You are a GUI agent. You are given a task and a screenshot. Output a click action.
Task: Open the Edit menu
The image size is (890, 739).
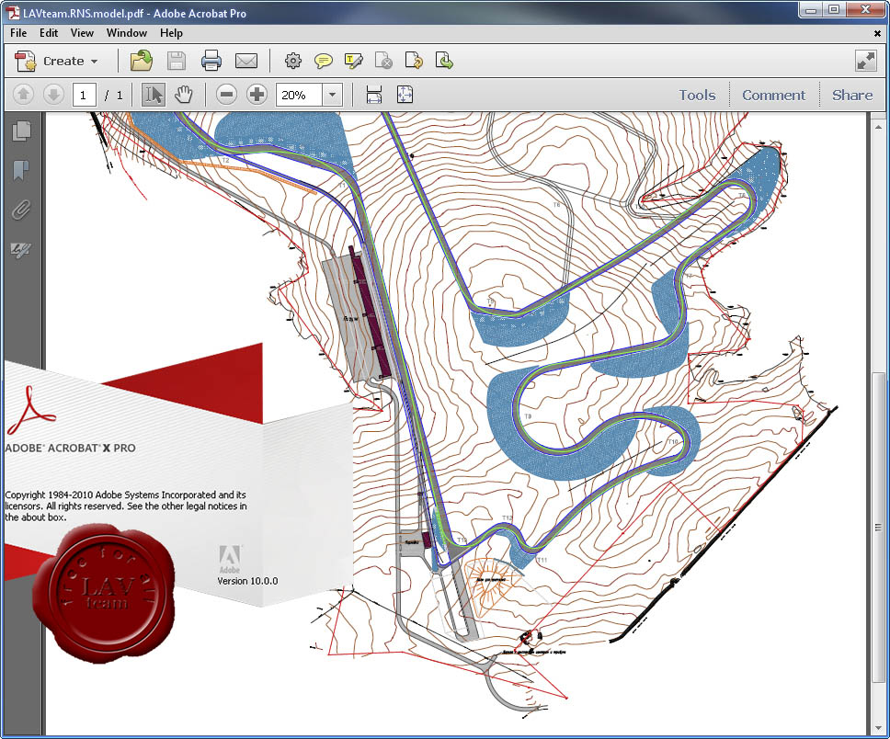click(49, 33)
